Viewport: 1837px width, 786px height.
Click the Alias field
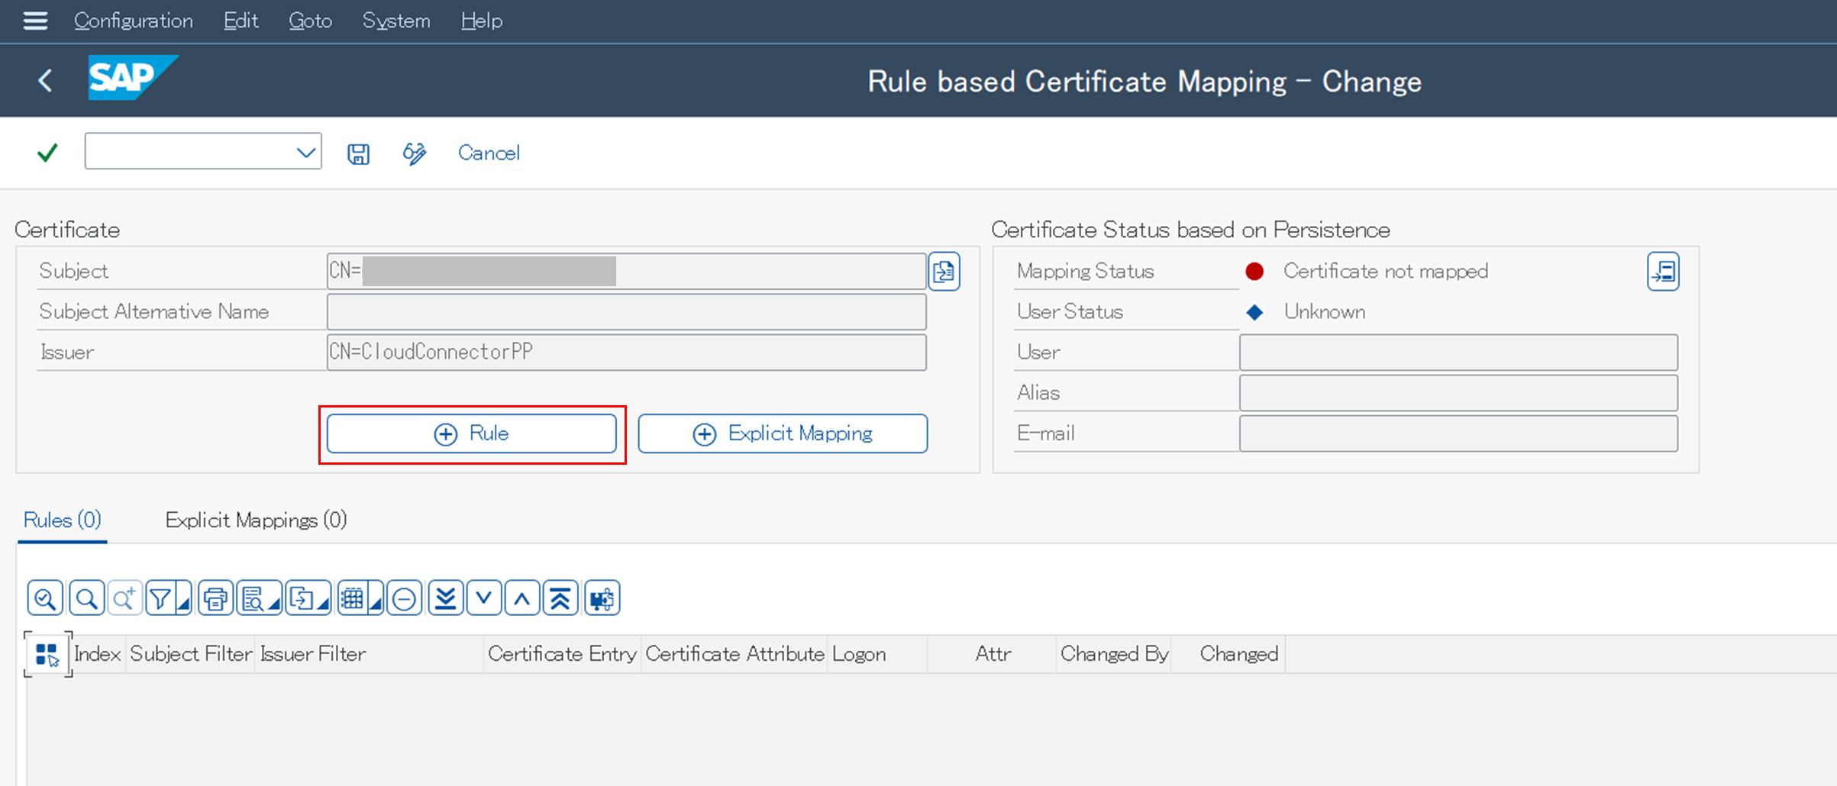pyautogui.click(x=1458, y=393)
